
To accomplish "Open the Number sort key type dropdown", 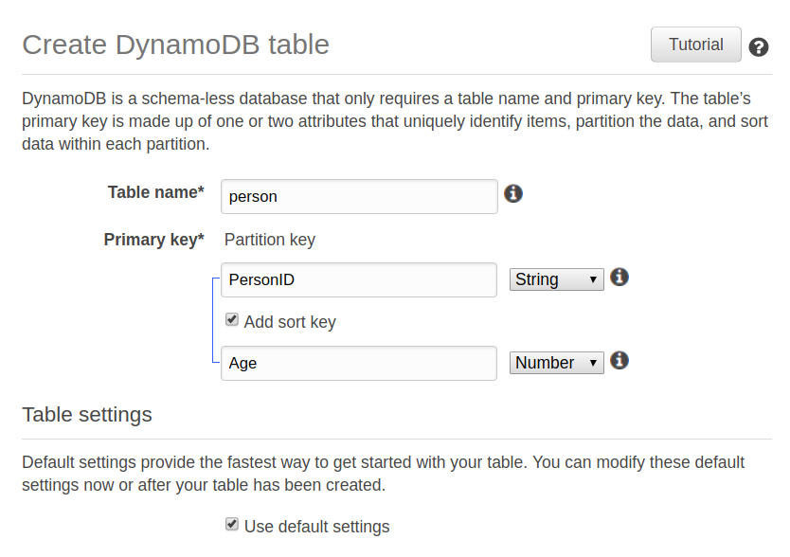I will [x=557, y=363].
